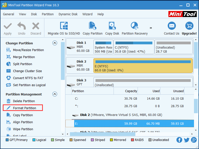This screenshot has width=199, height=149.
Task: Select Disk 1 in disk map
Action: 80,47
